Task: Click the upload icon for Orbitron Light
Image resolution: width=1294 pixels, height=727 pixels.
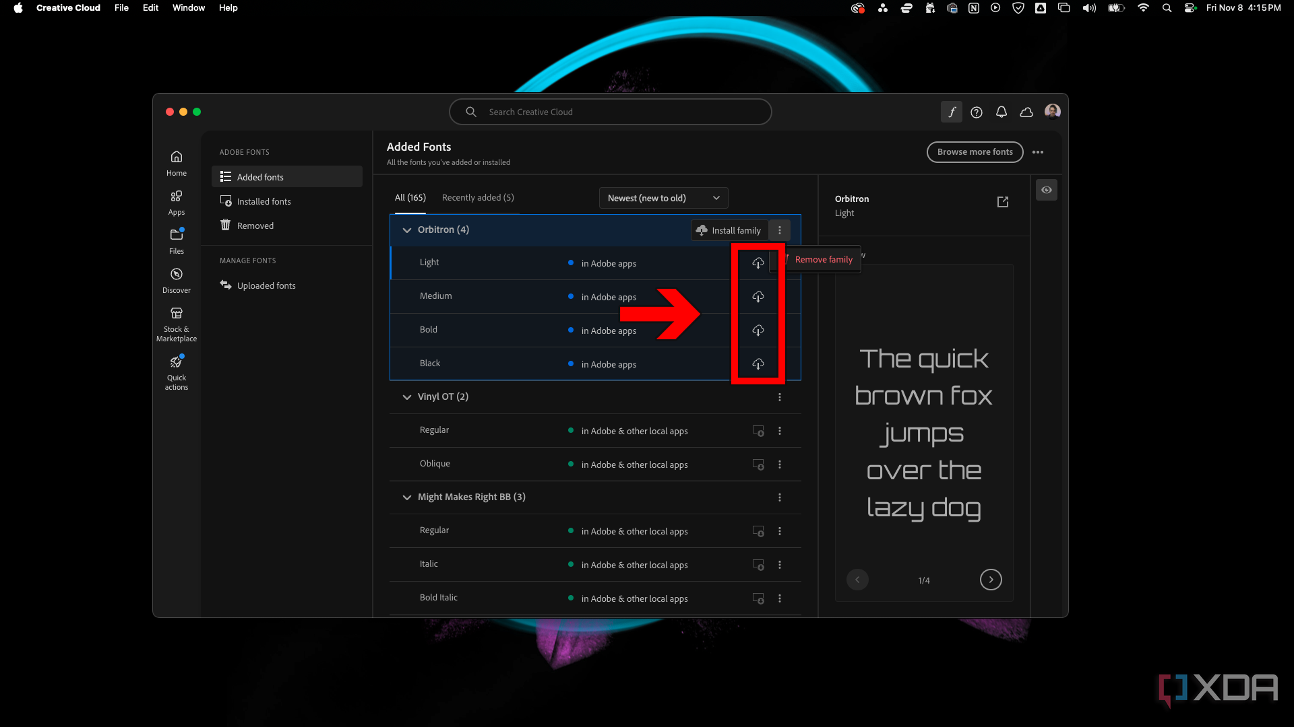Action: [x=758, y=263]
